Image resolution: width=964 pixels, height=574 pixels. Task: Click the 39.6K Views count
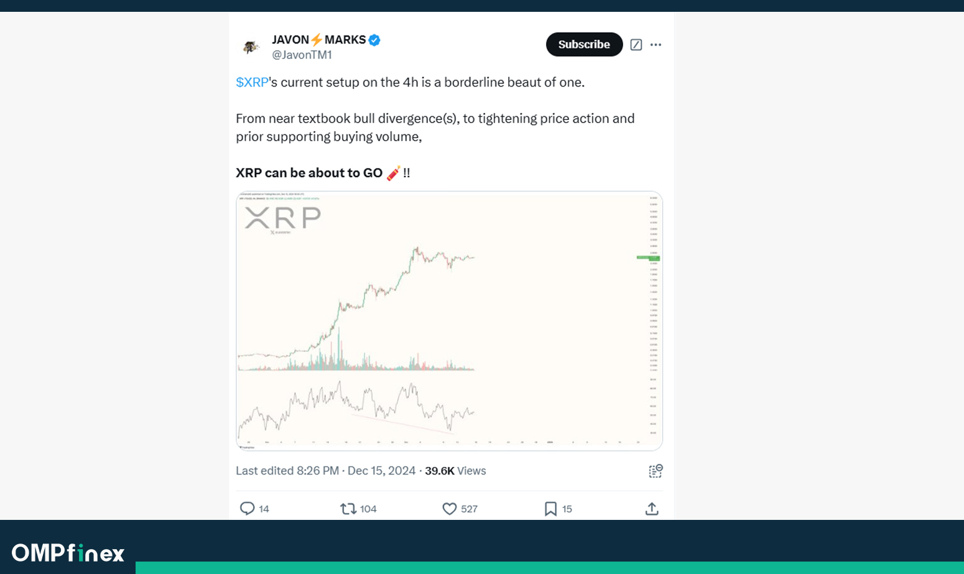coord(455,471)
